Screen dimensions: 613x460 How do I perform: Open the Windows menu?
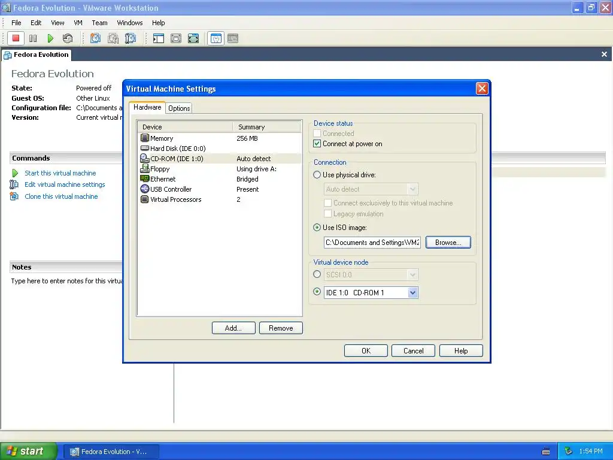pyautogui.click(x=130, y=23)
